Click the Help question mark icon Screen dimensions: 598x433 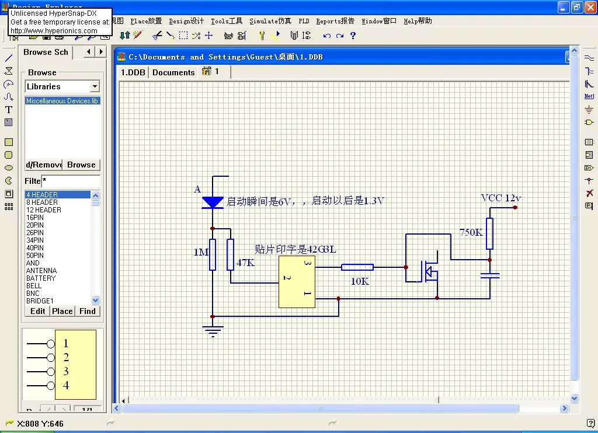tap(353, 36)
